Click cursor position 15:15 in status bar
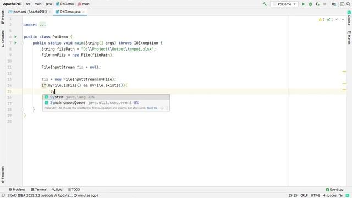This screenshot has height=198, width=352. tap(293, 196)
